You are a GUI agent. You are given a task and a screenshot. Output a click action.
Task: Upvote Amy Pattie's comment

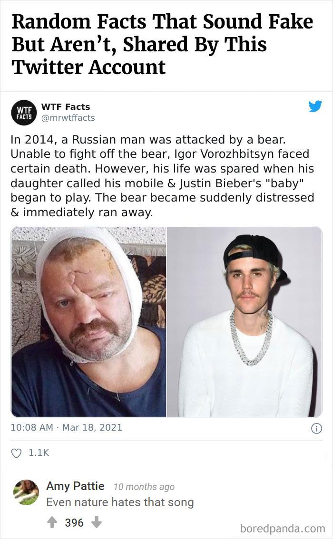tap(51, 522)
